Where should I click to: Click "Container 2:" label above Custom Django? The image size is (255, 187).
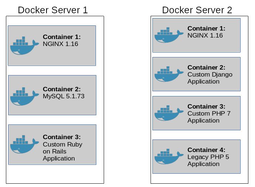coord(206,67)
